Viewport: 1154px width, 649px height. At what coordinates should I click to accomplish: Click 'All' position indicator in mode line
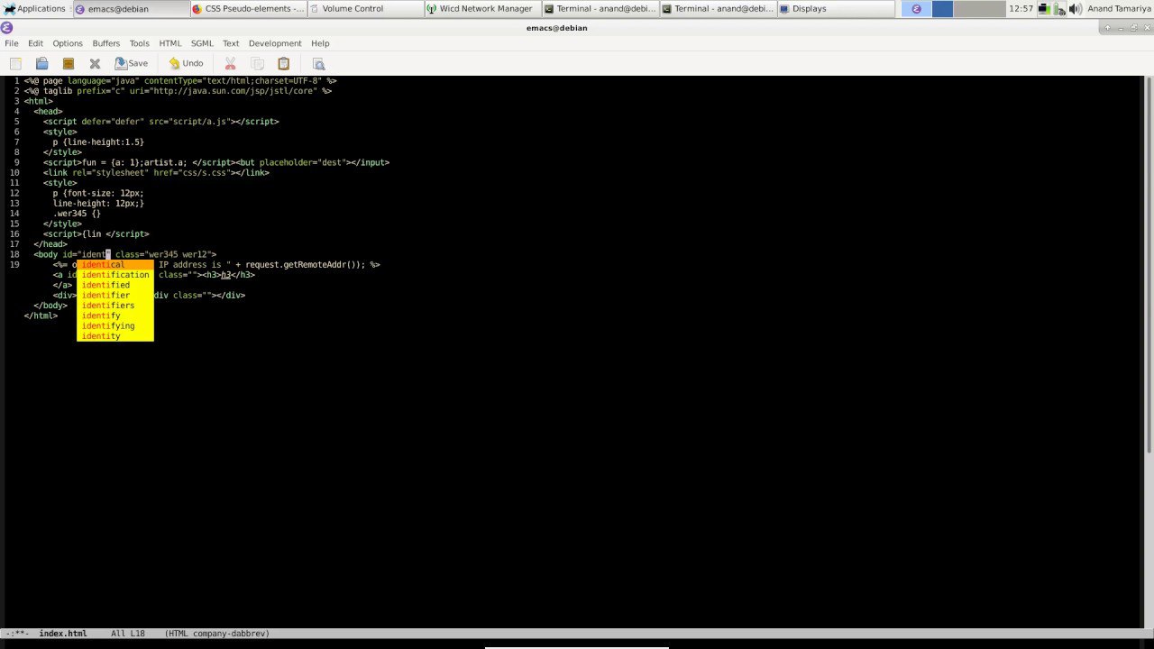pos(117,634)
